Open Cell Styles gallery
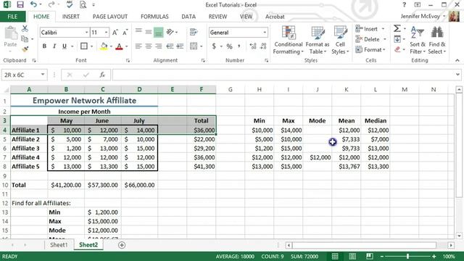 coord(340,40)
